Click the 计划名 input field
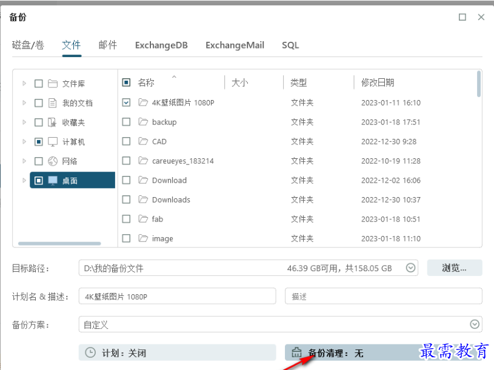This screenshot has height=370, width=494. pyautogui.click(x=178, y=296)
